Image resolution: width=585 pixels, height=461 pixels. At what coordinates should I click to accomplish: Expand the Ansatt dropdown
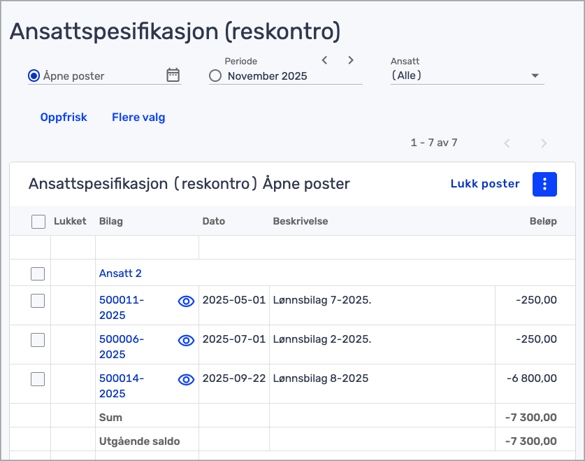pyautogui.click(x=535, y=76)
